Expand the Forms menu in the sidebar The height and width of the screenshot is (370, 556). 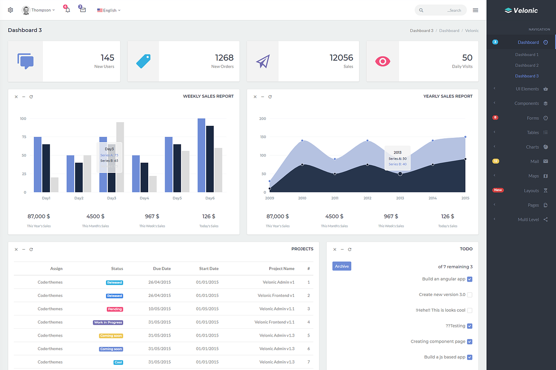(x=534, y=117)
